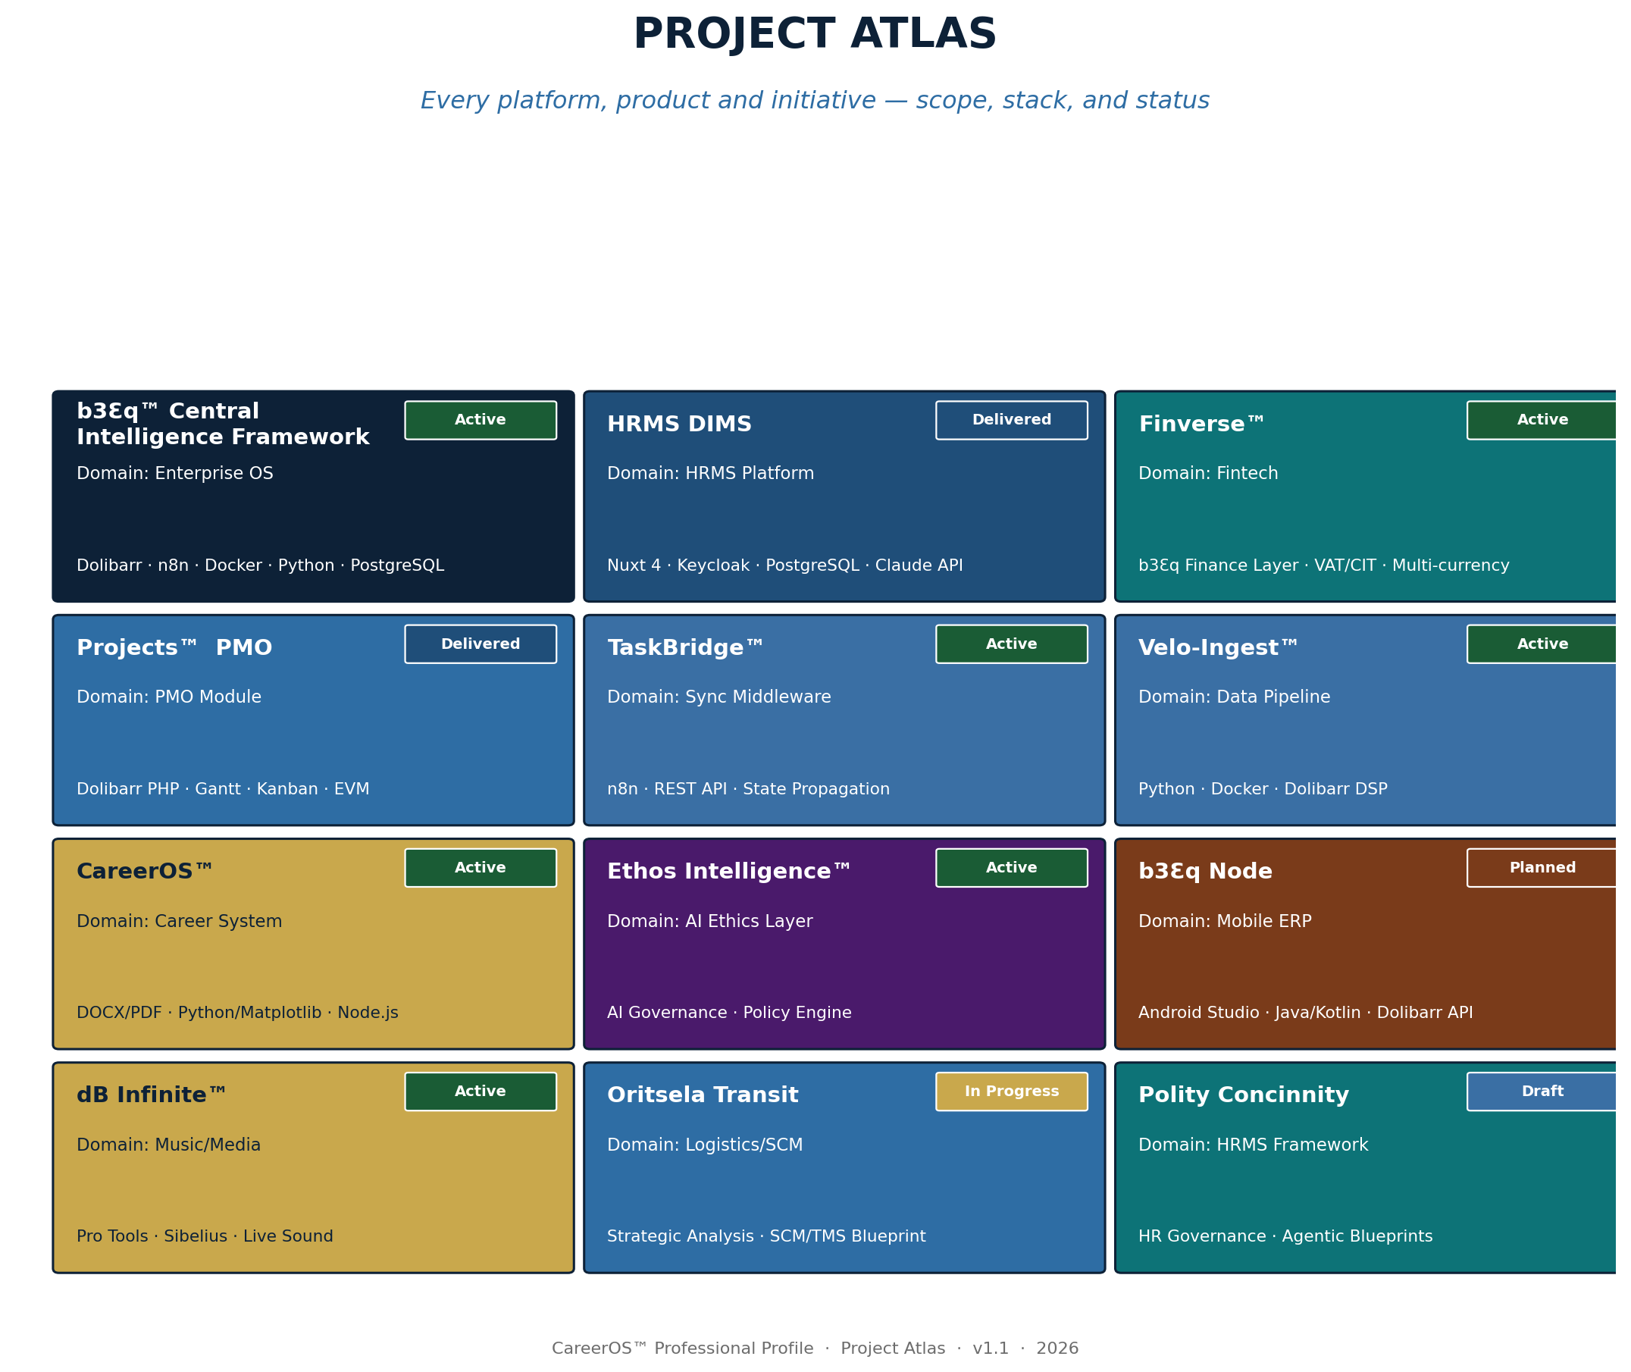Image resolution: width=1631 pixels, height=1372 pixels.
Task: Click 'Domain: Mobile ERP' text
Action: [1224, 921]
